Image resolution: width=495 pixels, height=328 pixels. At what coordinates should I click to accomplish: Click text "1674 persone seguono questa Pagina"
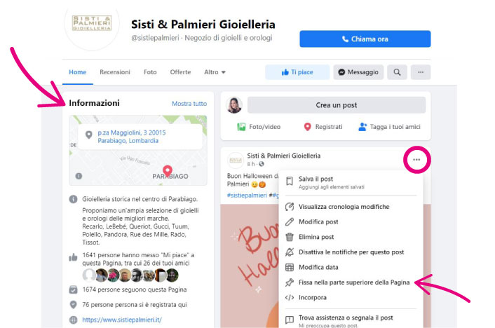(x=135, y=289)
